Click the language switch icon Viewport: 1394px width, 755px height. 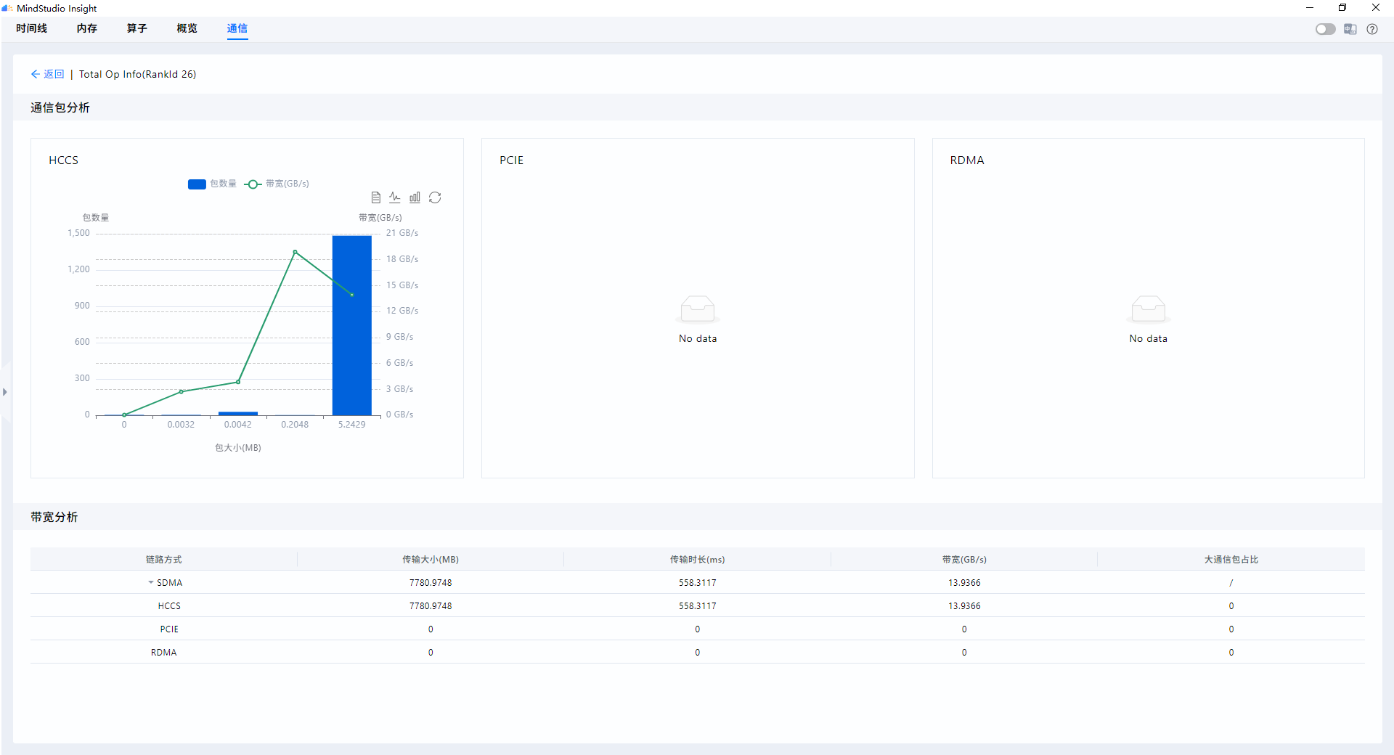click(x=1350, y=29)
